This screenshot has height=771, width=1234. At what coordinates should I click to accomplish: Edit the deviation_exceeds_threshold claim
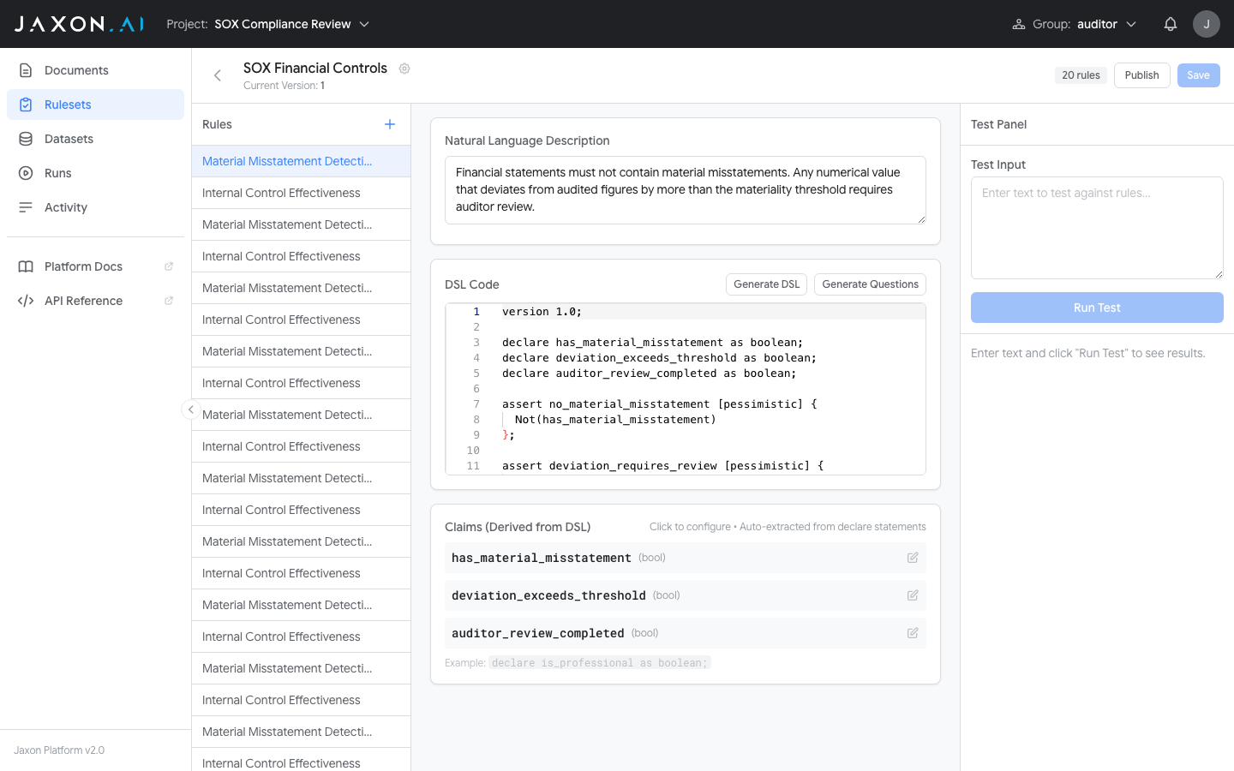point(913,595)
